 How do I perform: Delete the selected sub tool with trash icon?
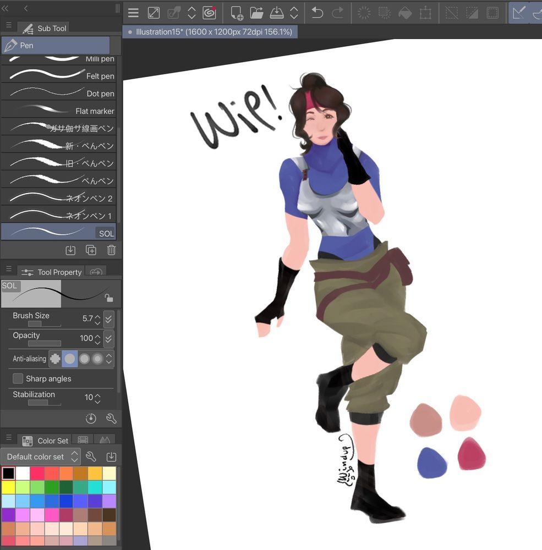click(111, 250)
